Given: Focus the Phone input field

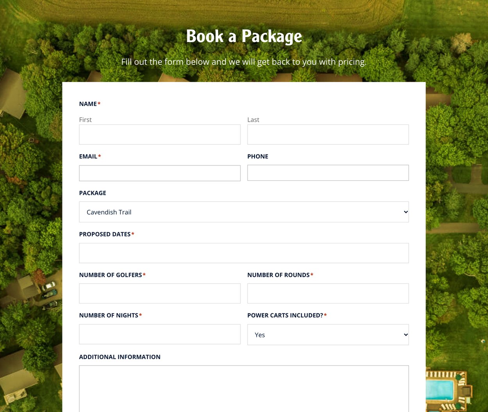Looking at the screenshot, I should pyautogui.click(x=328, y=173).
